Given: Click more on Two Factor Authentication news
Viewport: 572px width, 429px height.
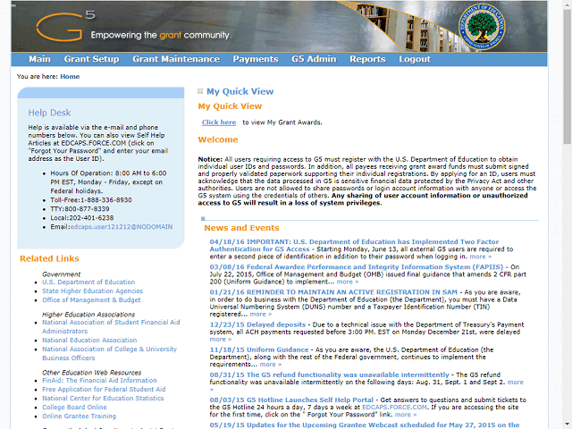Looking at the screenshot, I should tap(480, 257).
